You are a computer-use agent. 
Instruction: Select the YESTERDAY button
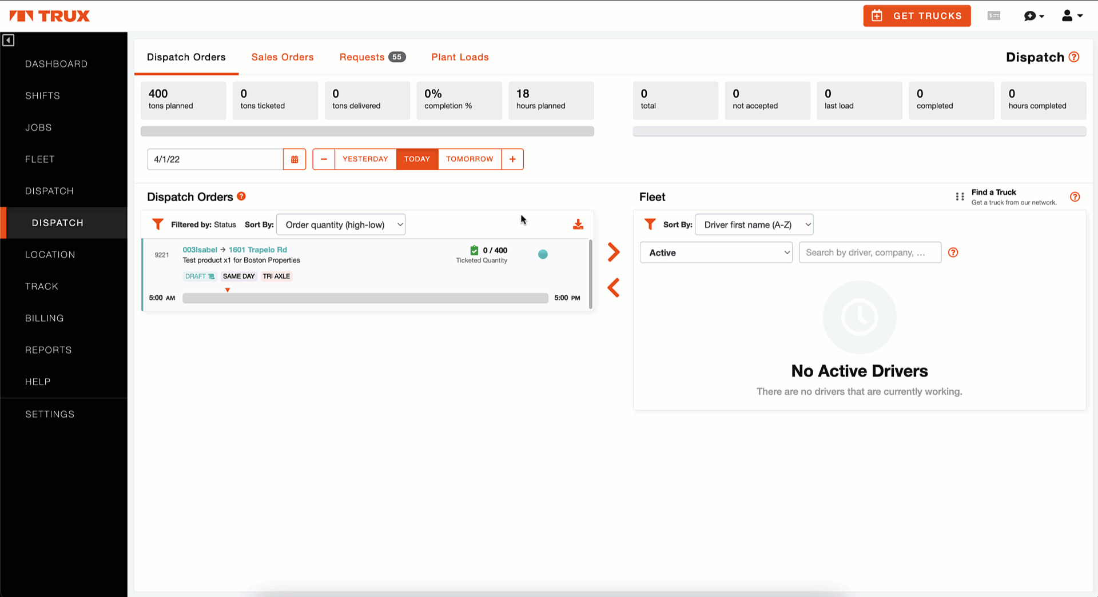pos(365,159)
